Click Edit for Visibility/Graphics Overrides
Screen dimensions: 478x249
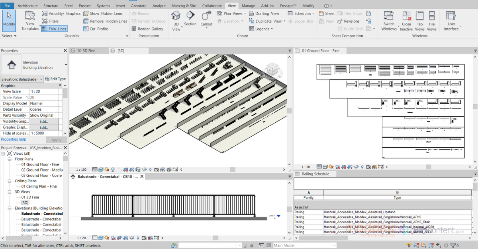click(x=44, y=122)
